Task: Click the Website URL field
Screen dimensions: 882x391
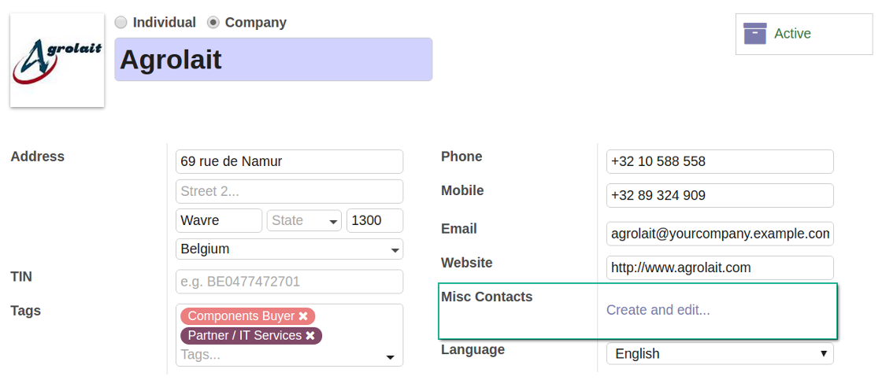Action: 719,268
